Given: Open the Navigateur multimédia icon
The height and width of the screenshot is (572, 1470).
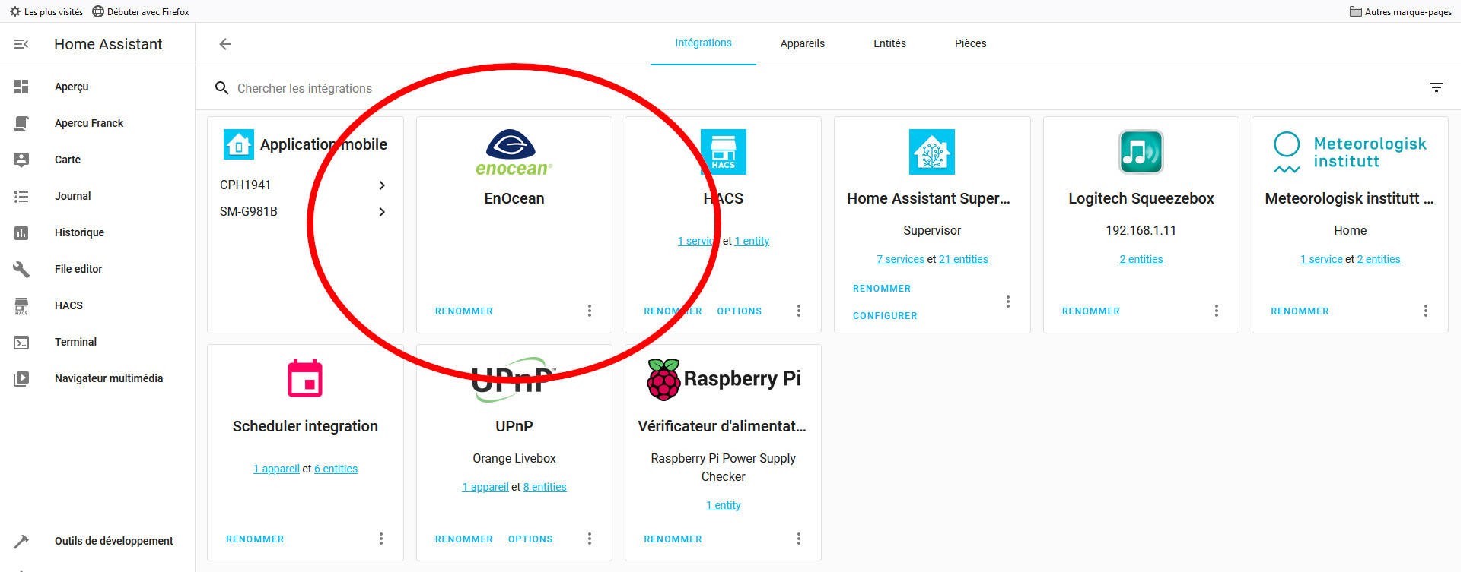Looking at the screenshot, I should click(21, 378).
